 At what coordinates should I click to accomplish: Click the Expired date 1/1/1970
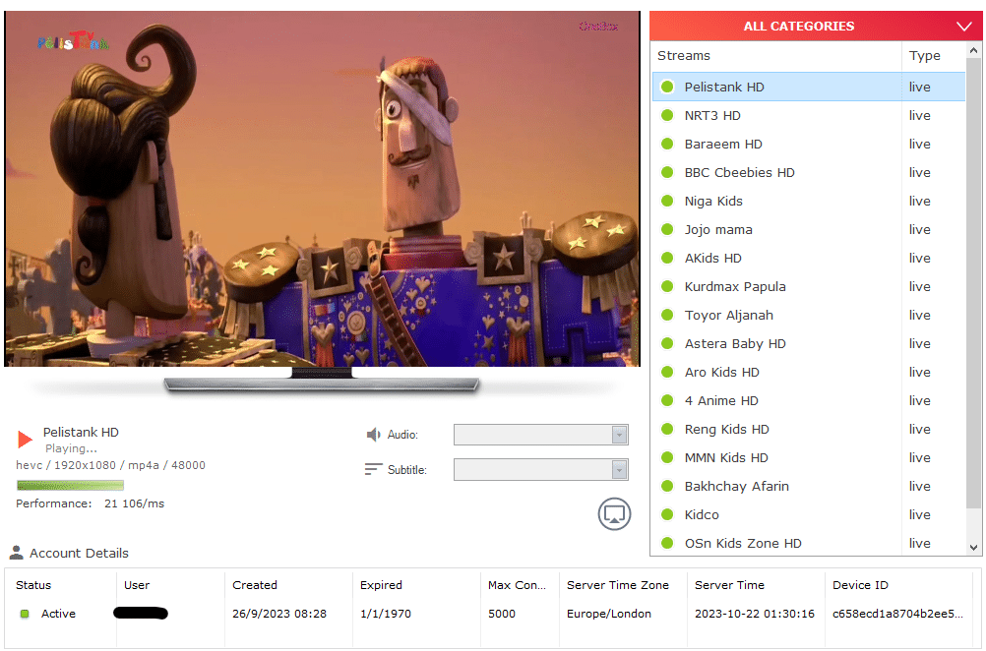click(386, 614)
